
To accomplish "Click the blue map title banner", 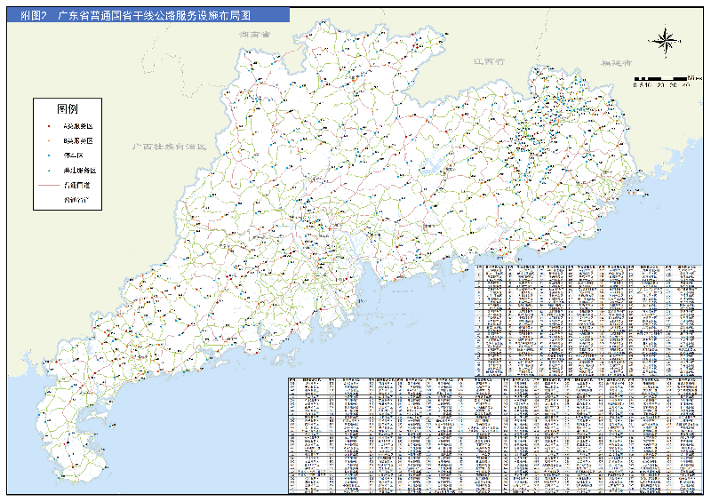I will pos(148,15).
